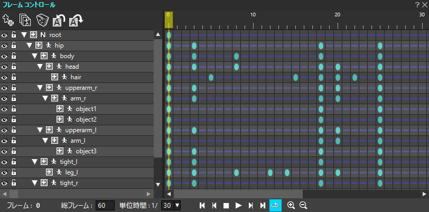
Task: Click the undo arrow A icon
Action: coord(59,20)
